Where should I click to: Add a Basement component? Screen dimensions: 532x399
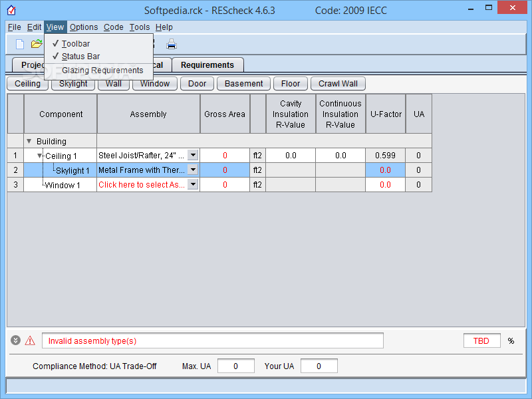tap(243, 84)
